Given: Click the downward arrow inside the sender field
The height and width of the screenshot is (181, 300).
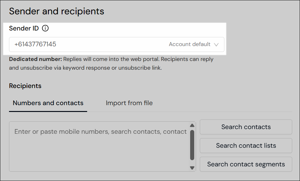Looking at the screenshot, I should [x=217, y=44].
